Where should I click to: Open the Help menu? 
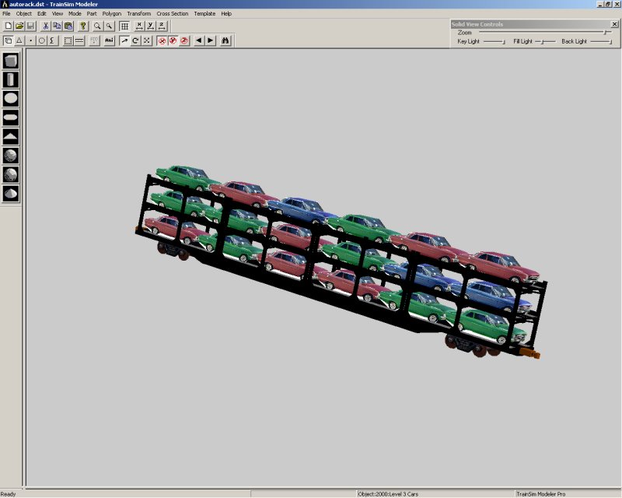(226, 13)
